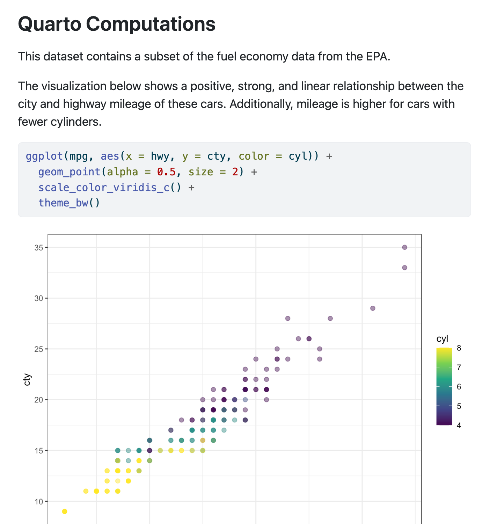Click the Quarto Computations heading
The height and width of the screenshot is (524, 489).
117,24
